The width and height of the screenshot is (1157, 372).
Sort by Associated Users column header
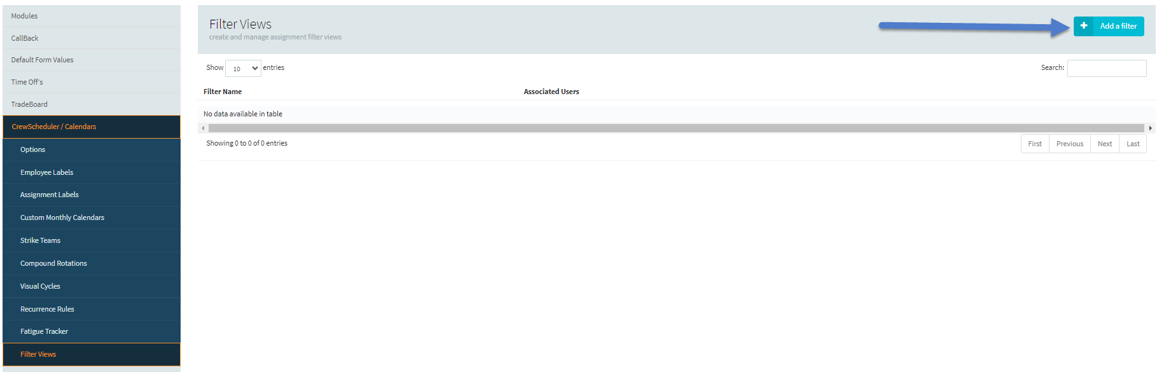[x=551, y=92]
